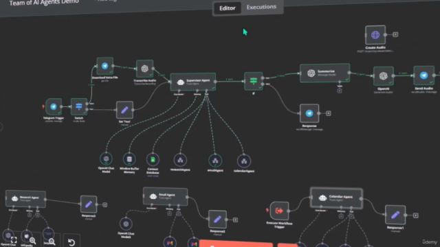Add a node after the Response Telegram node
Image resolution: width=440 pixels, height=247 pixels.
pos(329,113)
